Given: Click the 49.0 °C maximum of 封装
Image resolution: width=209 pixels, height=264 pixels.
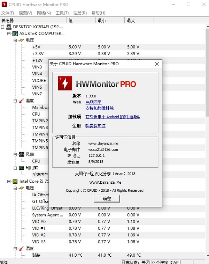Looking at the screenshot, I should click(134, 255).
